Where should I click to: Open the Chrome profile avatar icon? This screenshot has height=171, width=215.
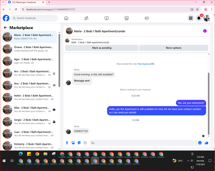click(x=206, y=9)
